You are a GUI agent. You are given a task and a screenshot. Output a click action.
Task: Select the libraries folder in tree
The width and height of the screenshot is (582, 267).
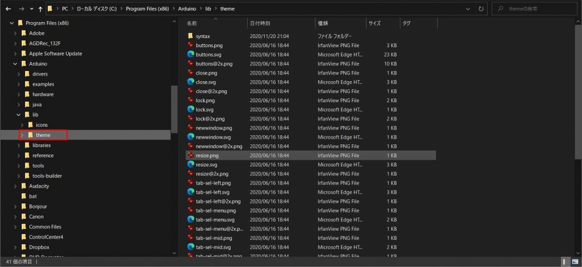tap(41, 145)
